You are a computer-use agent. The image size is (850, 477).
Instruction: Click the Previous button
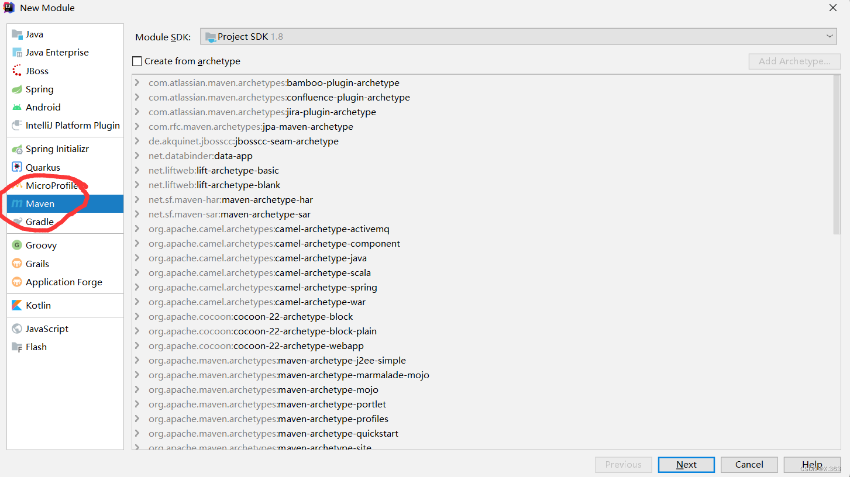(624, 464)
